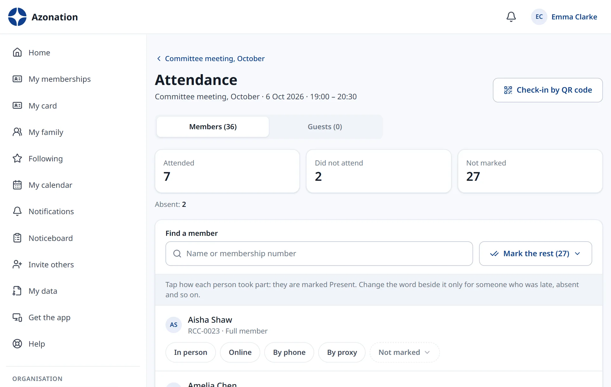Click the Notifications bell icon in sidebar
Image resolution: width=611 pixels, height=387 pixels.
17,211
